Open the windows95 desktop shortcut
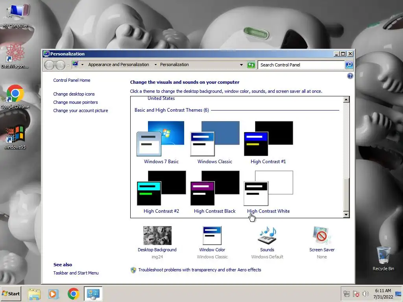Image resolution: width=403 pixels, height=302 pixels. [x=15, y=137]
